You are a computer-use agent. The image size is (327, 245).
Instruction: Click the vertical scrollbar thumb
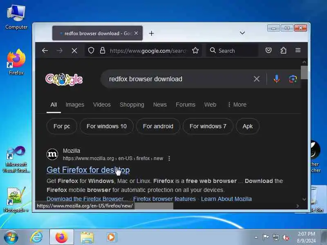[x=304, y=73]
